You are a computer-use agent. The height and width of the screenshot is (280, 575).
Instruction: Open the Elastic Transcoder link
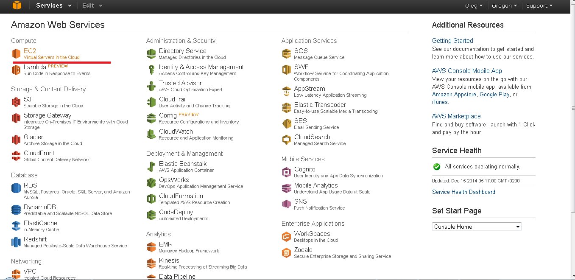click(x=320, y=105)
